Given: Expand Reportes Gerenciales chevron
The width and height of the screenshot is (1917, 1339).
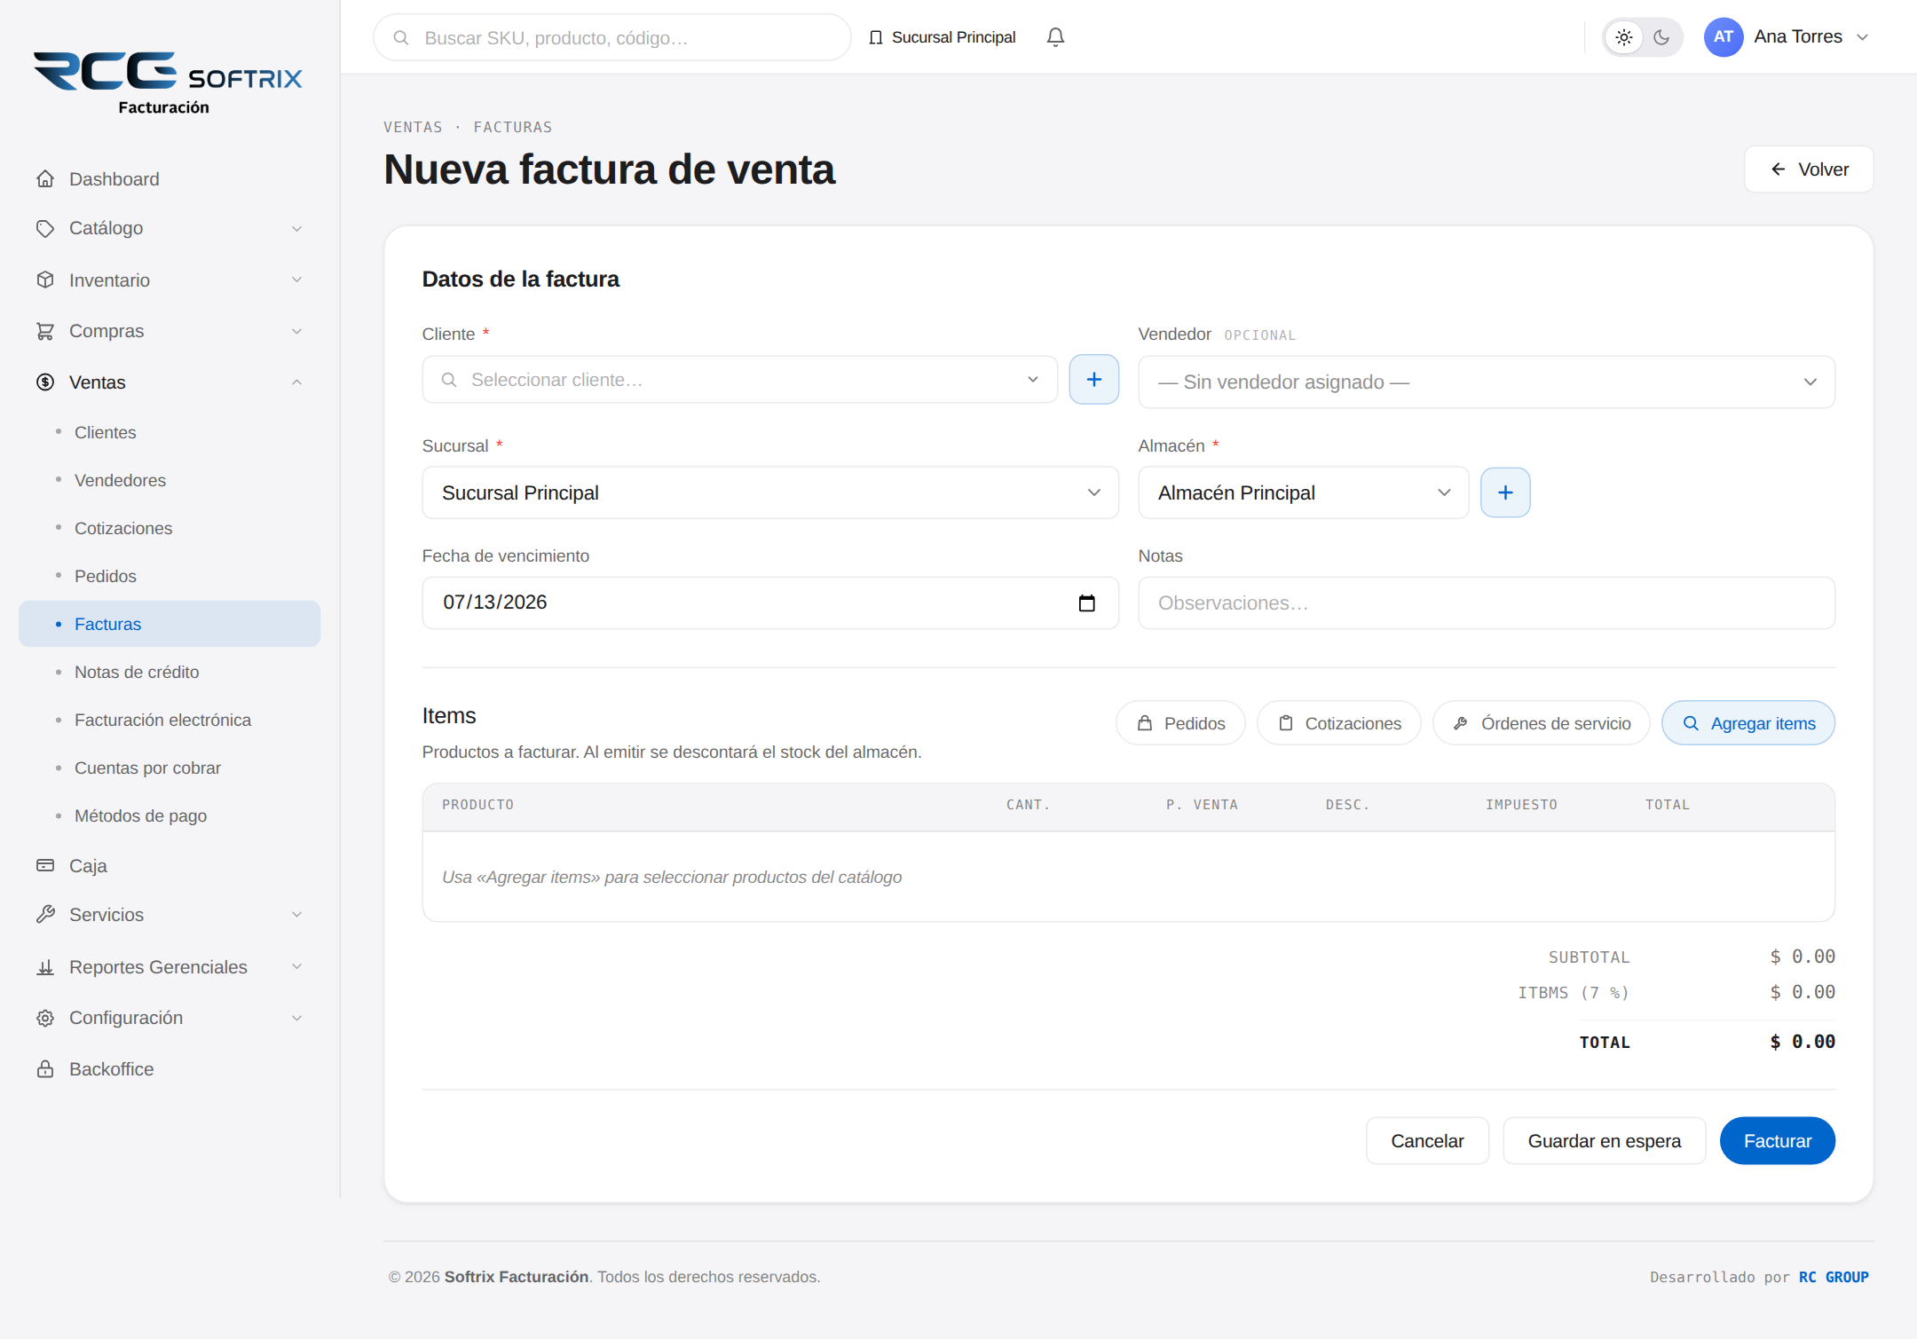Looking at the screenshot, I should pos(296,967).
